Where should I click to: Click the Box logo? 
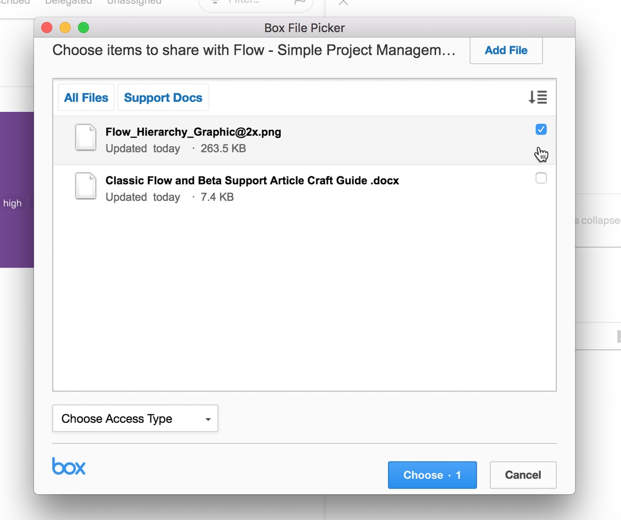tap(69, 466)
